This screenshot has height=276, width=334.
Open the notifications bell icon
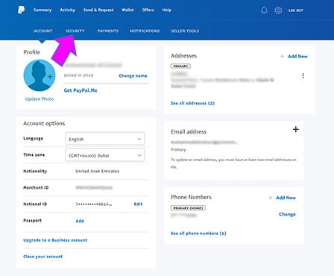[264, 10]
